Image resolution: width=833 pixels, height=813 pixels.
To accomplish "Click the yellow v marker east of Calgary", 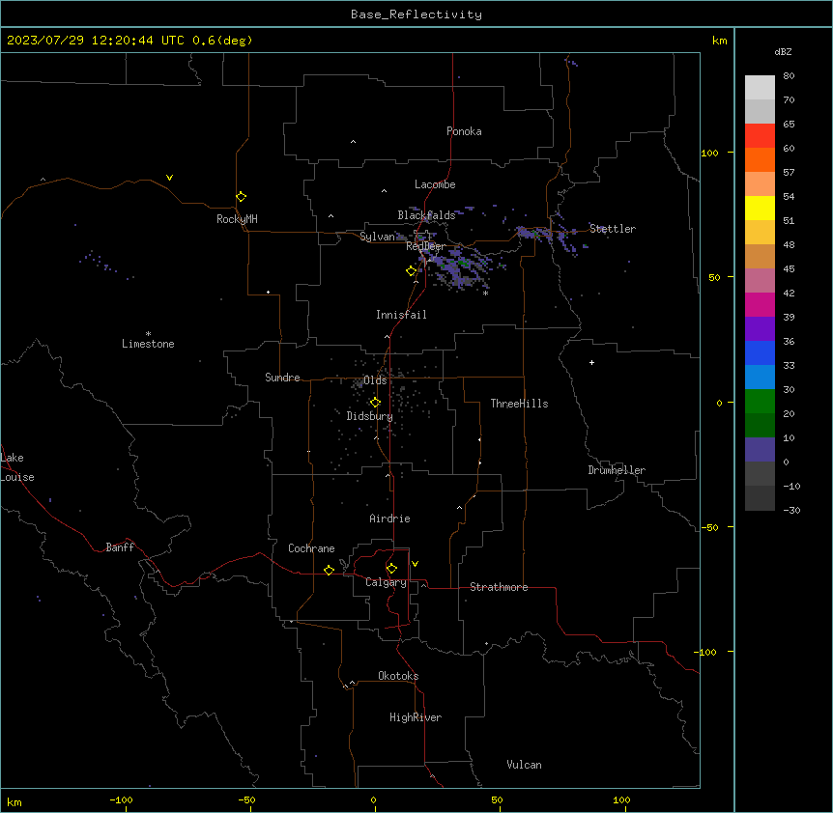I will pos(415,564).
